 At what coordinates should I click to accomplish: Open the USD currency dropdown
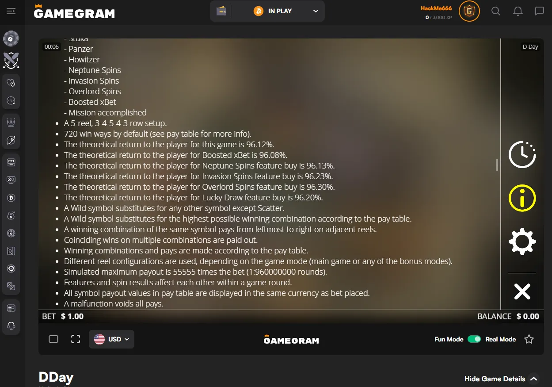click(111, 339)
